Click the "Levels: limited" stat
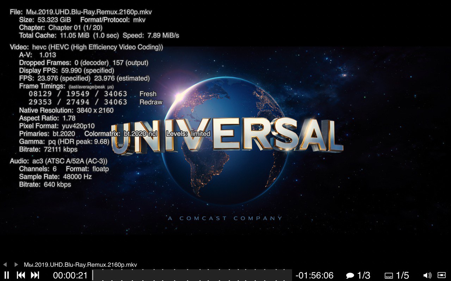The width and height of the screenshot is (451, 281). 188,134
